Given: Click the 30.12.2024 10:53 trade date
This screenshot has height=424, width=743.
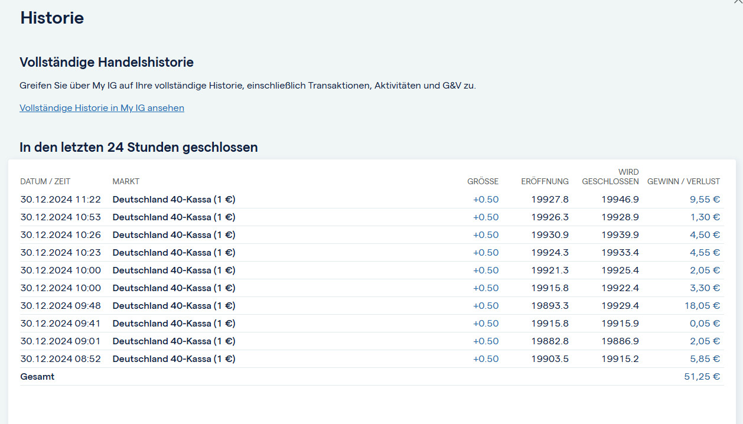Looking at the screenshot, I should [x=60, y=217].
